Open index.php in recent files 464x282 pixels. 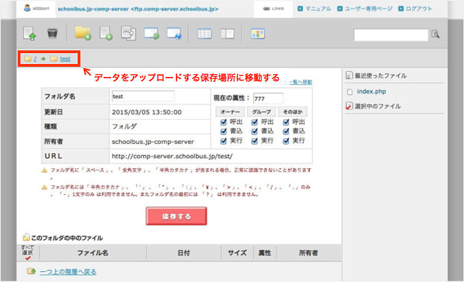click(x=371, y=91)
